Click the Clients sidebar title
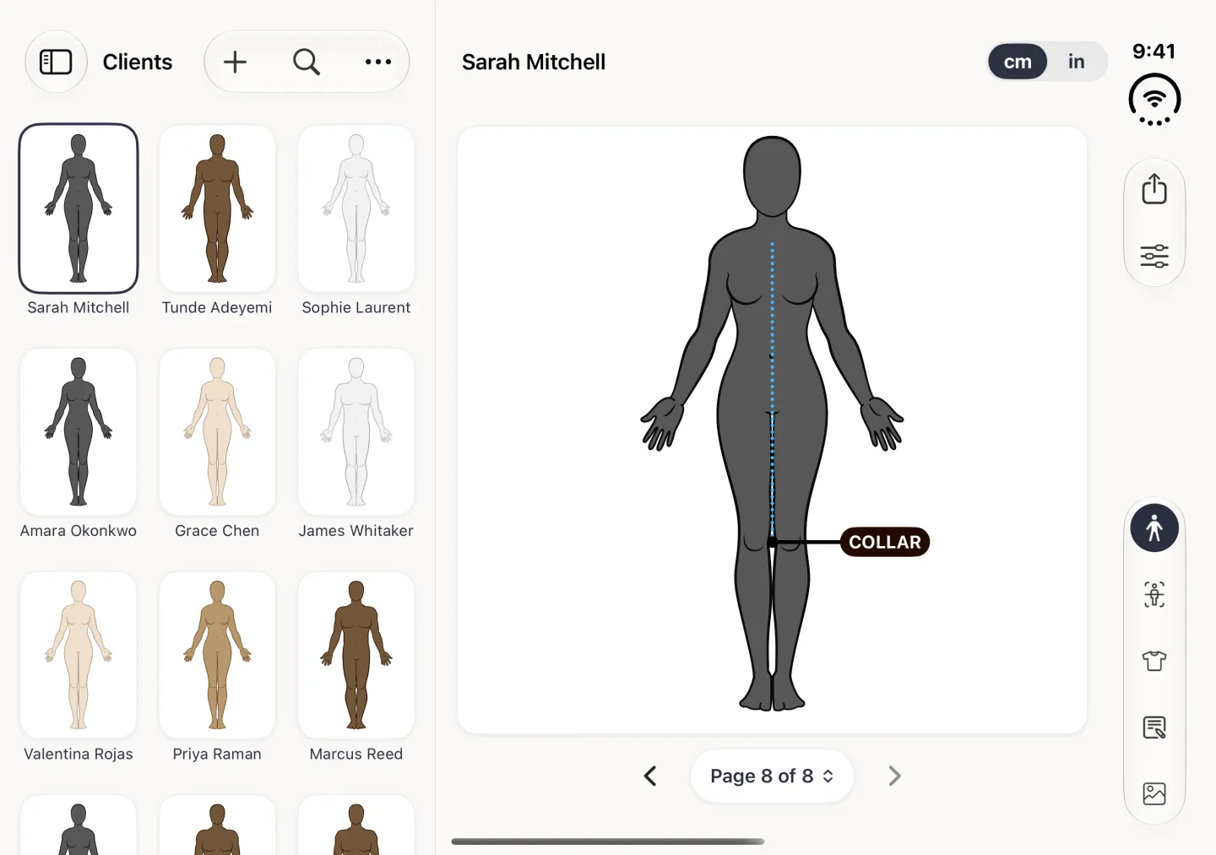Image resolution: width=1216 pixels, height=855 pixels. click(x=138, y=62)
